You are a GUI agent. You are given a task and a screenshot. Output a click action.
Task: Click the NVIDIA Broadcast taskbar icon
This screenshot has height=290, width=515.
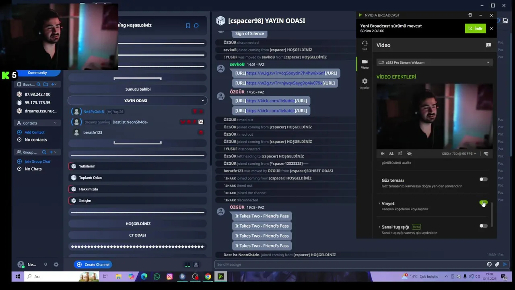pyautogui.click(x=220, y=276)
